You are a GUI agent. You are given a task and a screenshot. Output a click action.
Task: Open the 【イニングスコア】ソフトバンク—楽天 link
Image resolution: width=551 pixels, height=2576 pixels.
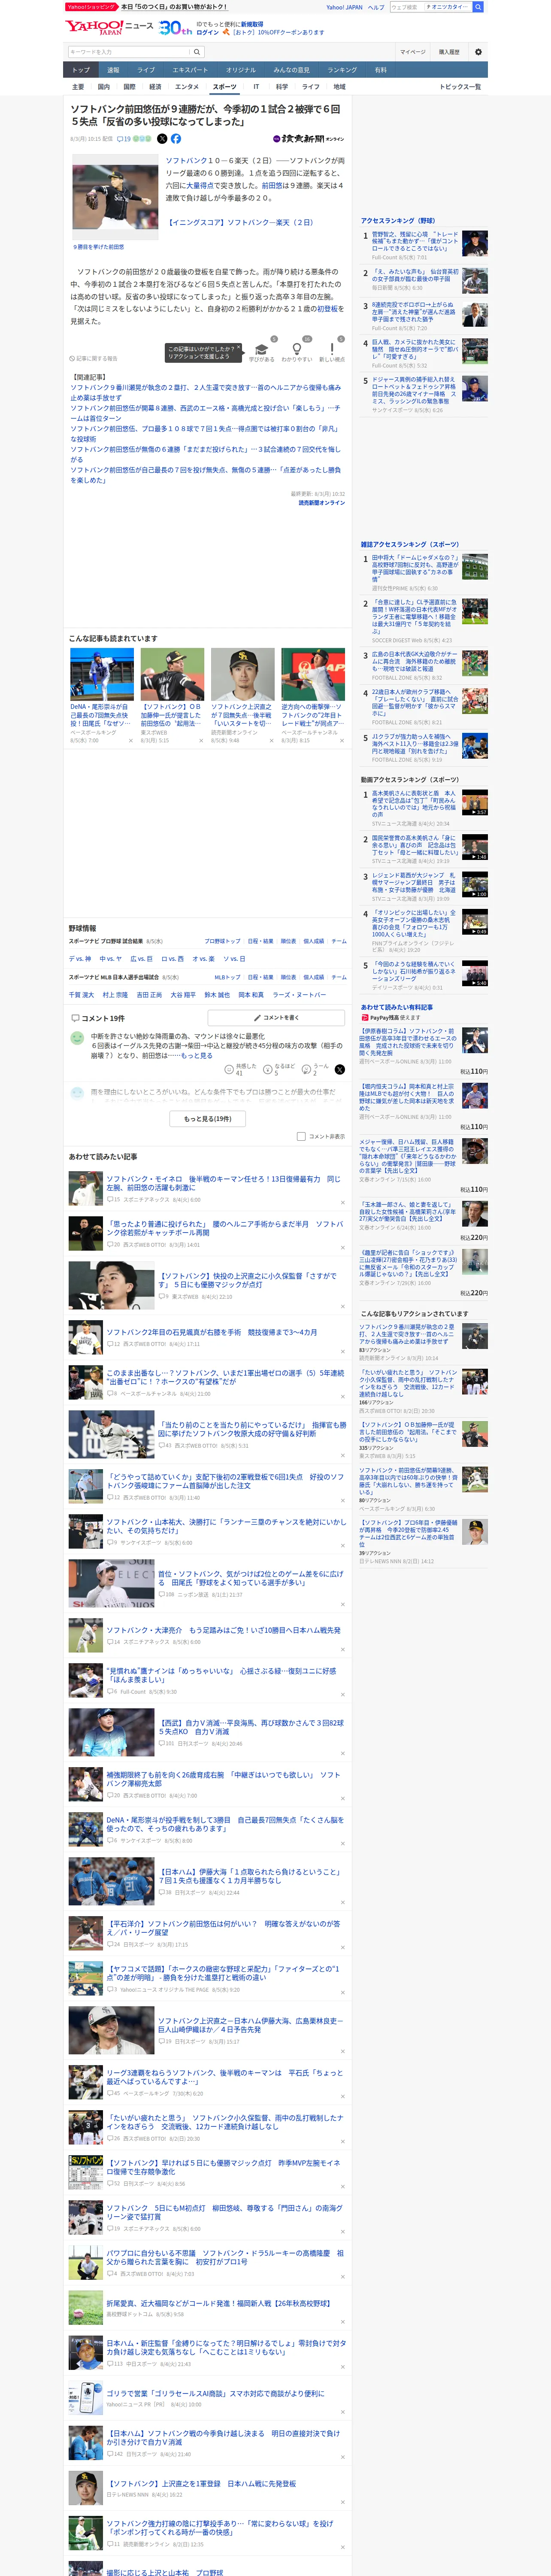(x=240, y=223)
